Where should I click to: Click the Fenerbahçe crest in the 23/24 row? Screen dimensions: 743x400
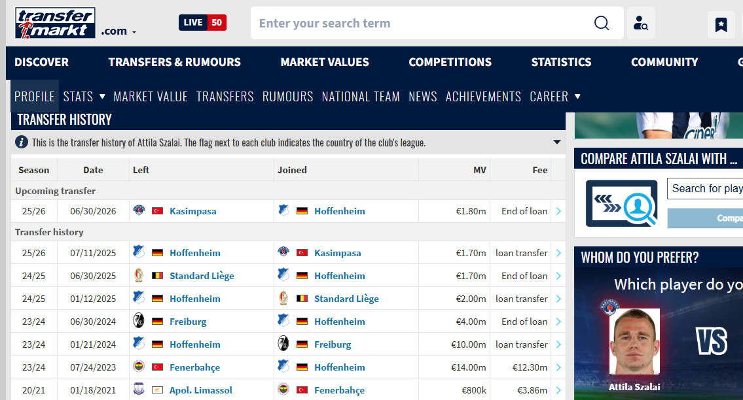tap(139, 367)
